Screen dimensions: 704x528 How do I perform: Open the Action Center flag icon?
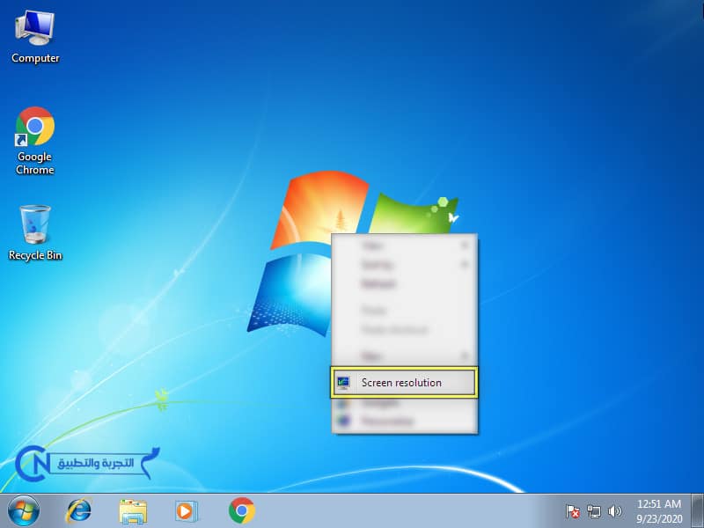pyautogui.click(x=573, y=511)
